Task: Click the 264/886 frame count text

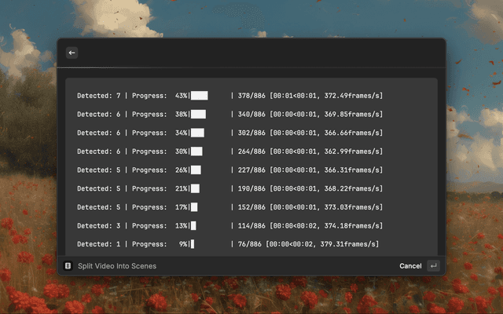Action: tap(251, 152)
